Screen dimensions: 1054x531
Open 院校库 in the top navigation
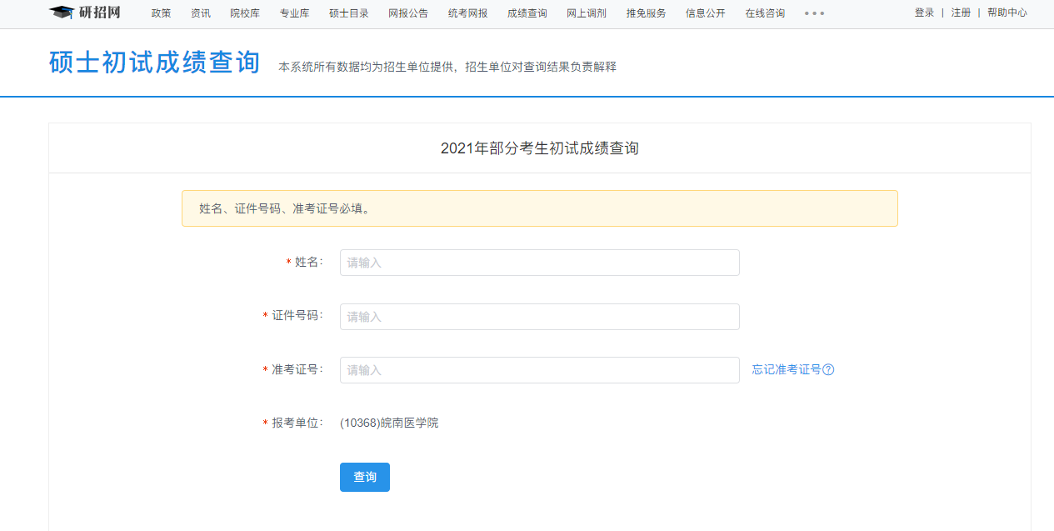click(245, 13)
